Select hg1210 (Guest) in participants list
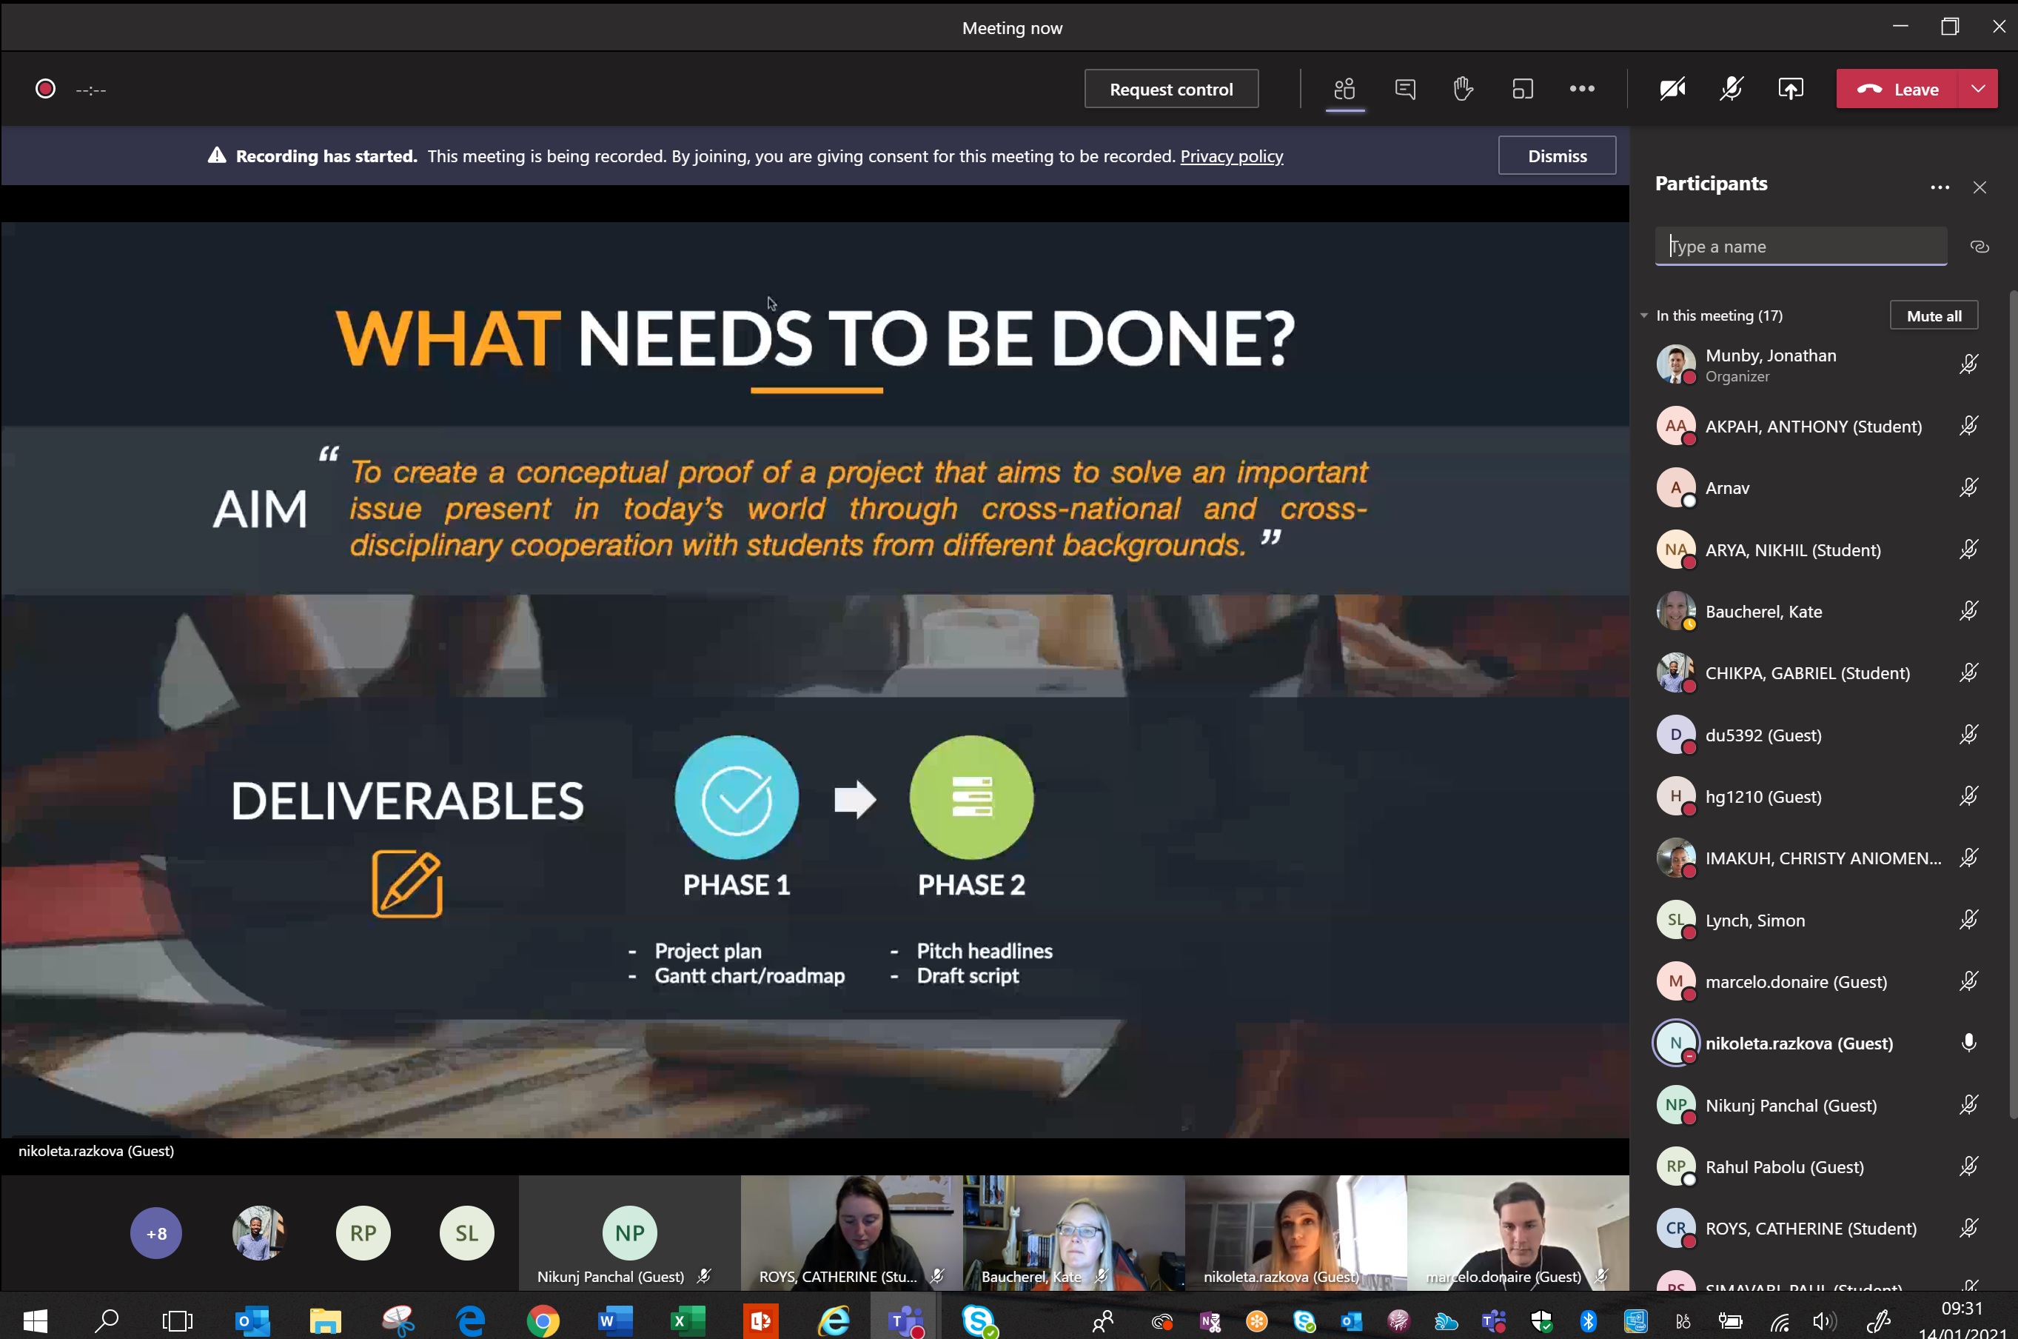 point(1818,796)
